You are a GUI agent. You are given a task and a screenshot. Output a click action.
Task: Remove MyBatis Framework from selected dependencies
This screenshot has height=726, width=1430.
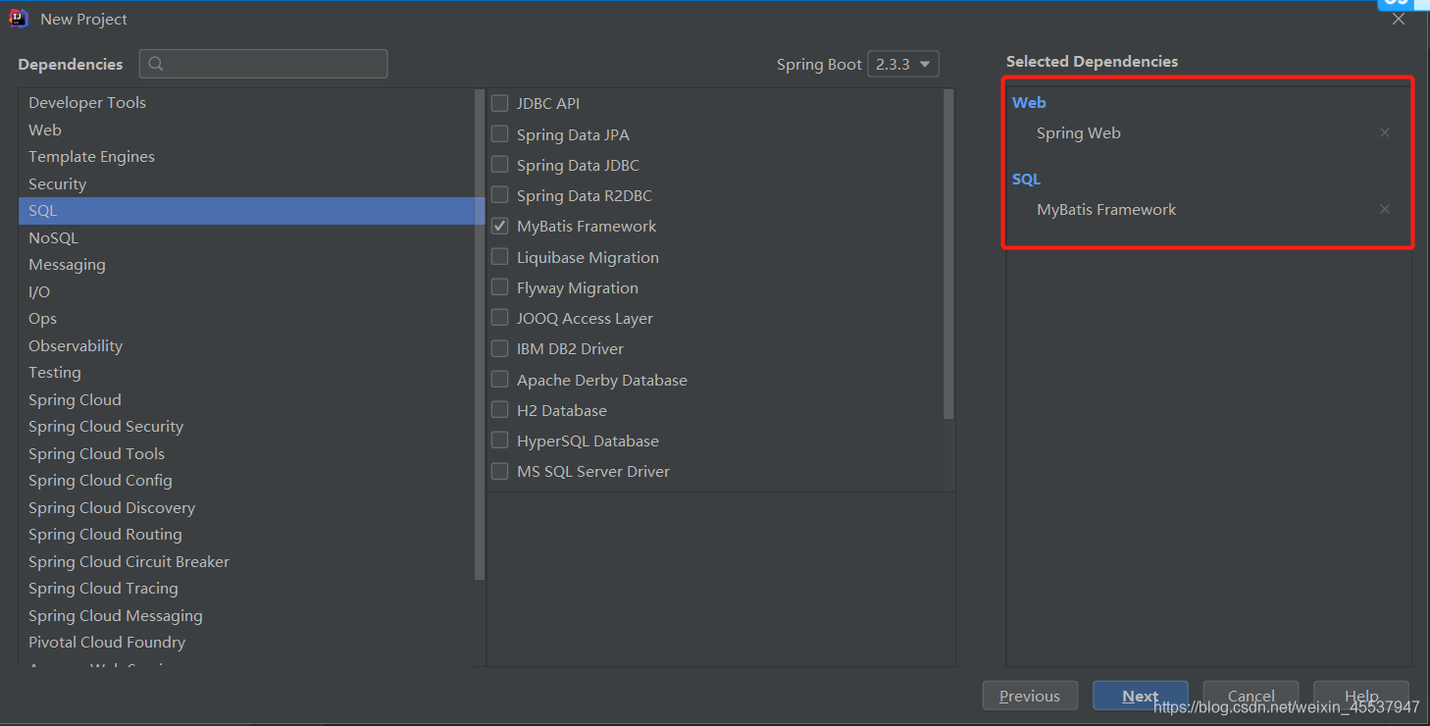pyautogui.click(x=1385, y=209)
